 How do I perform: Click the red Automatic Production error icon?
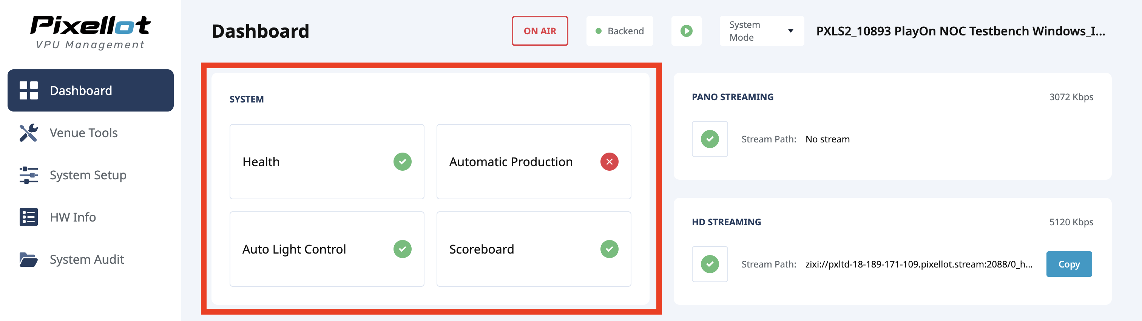pyautogui.click(x=609, y=162)
